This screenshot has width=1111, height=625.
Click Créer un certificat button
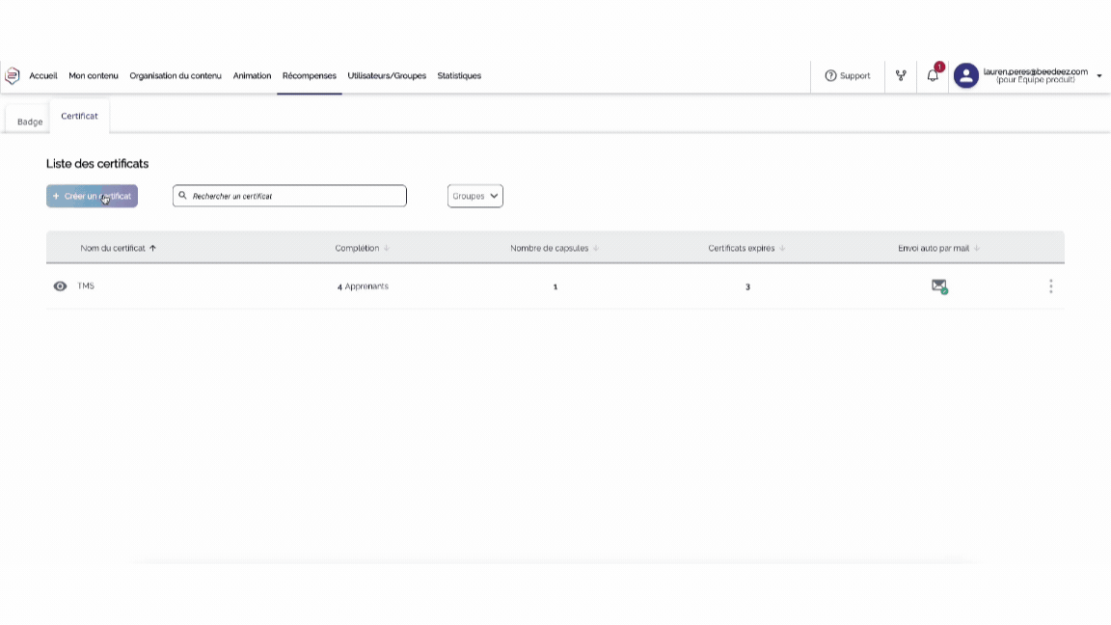pyautogui.click(x=92, y=196)
